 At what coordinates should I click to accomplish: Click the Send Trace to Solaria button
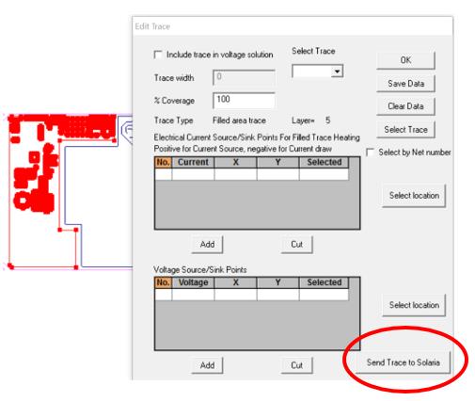(404, 362)
